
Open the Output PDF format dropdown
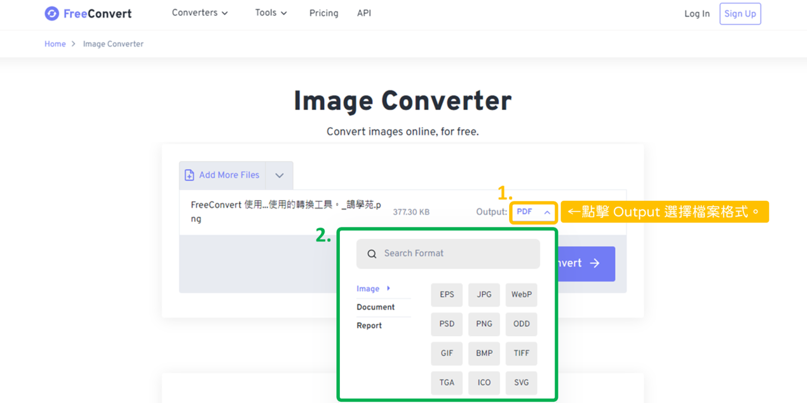tap(533, 212)
